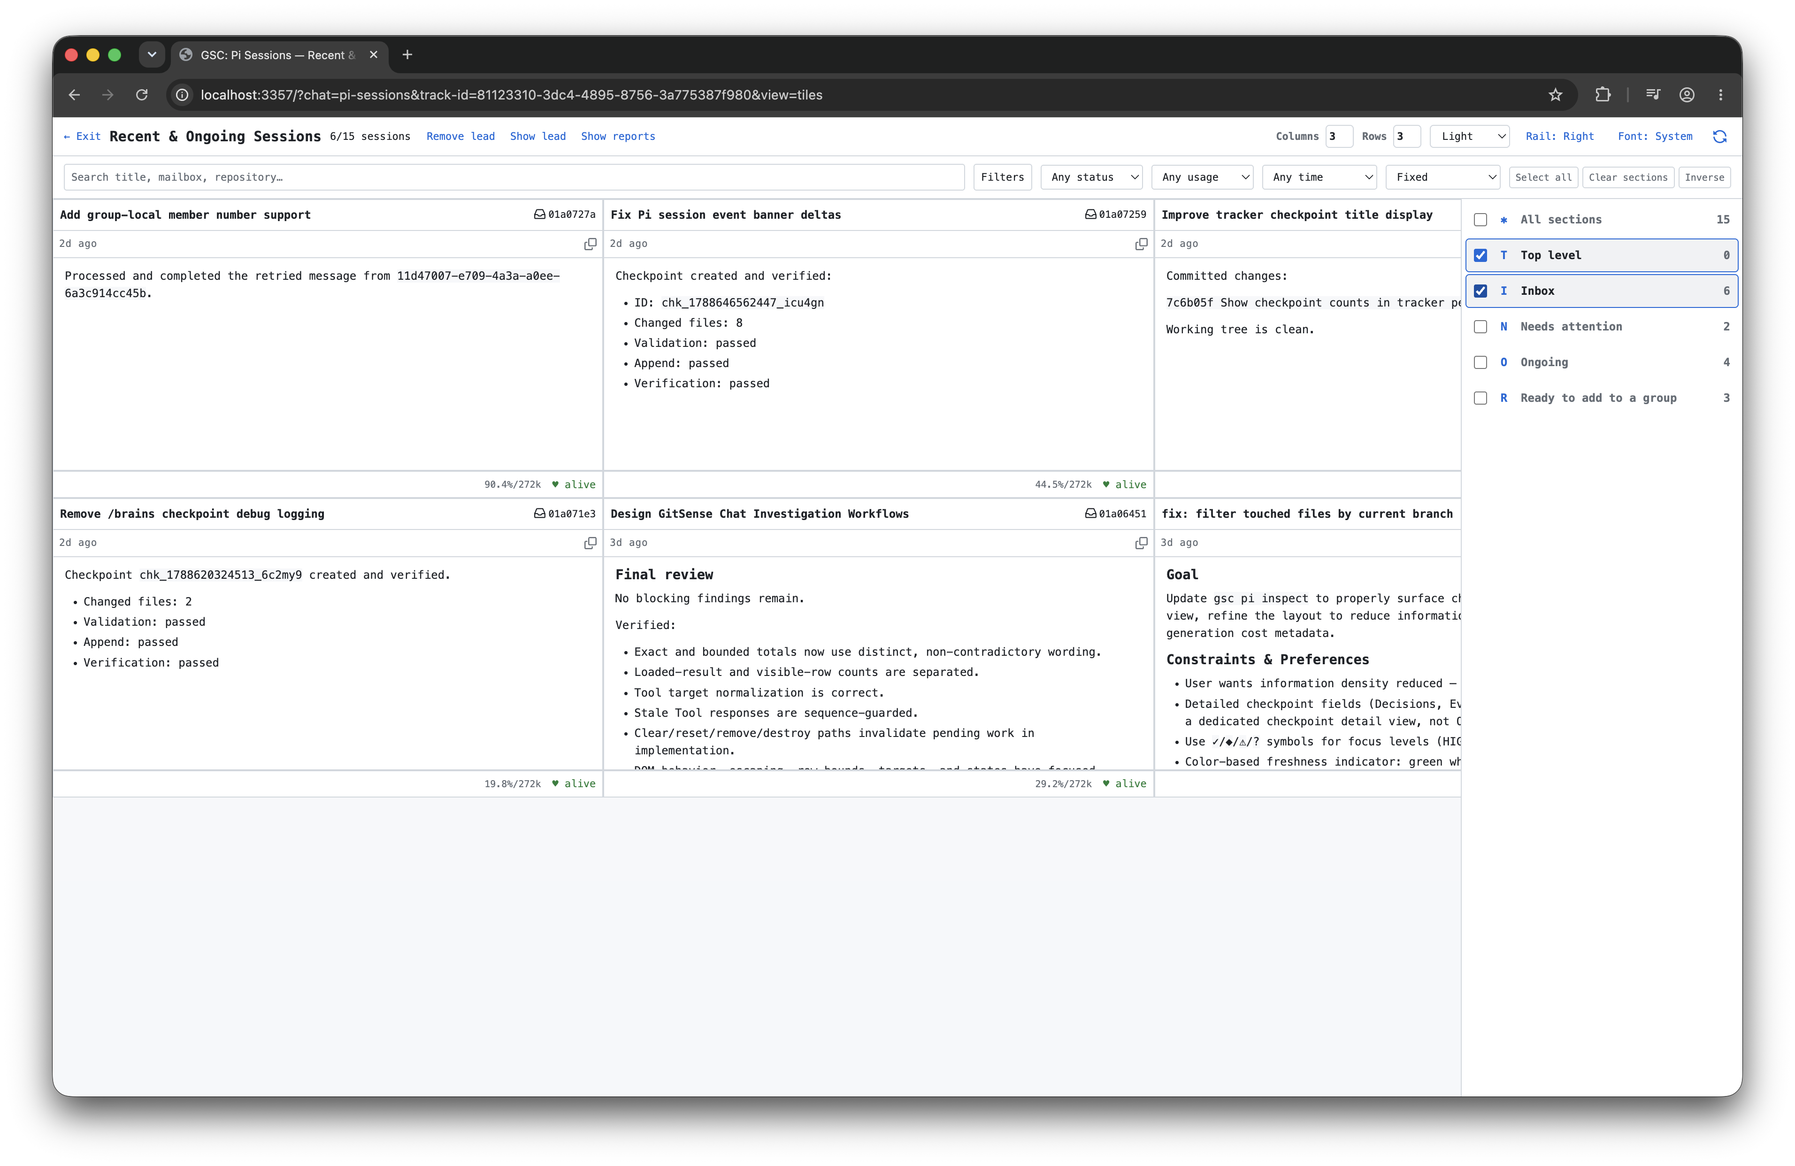The width and height of the screenshot is (1795, 1166).
Task: Click mailbox icon next to 01a06451
Action: pyautogui.click(x=1090, y=514)
